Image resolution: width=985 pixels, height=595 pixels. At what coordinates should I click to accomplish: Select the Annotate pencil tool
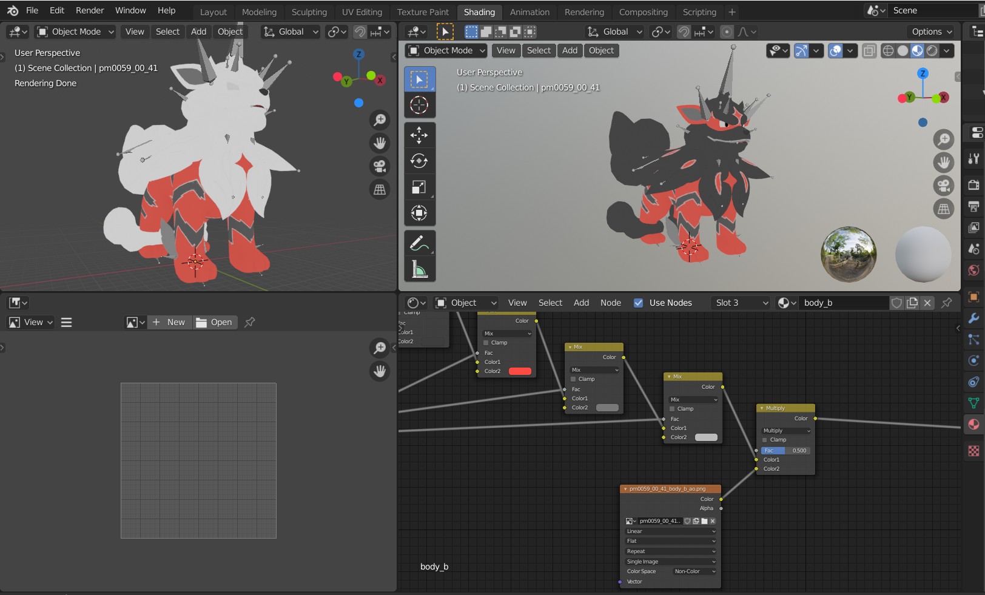click(x=419, y=243)
